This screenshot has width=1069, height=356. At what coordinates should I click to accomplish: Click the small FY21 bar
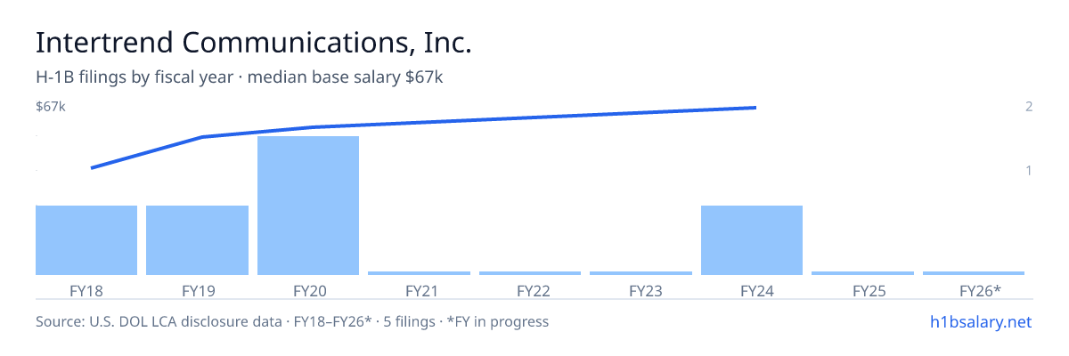click(419, 273)
